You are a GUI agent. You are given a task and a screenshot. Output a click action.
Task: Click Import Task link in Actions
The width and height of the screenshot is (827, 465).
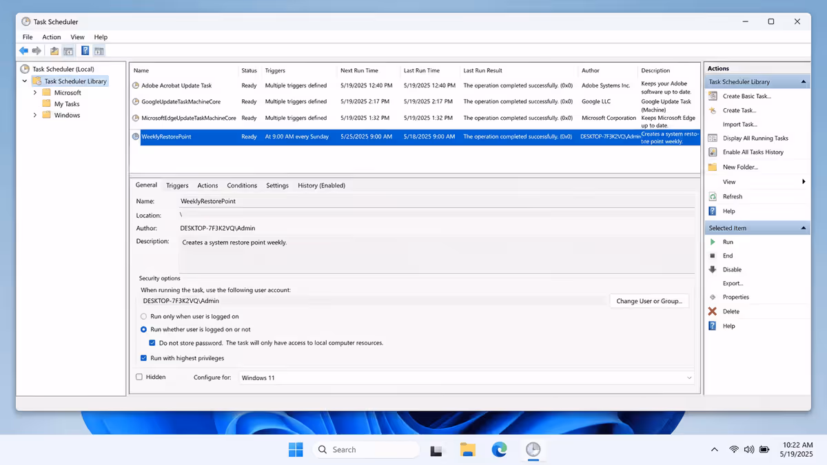tap(739, 125)
